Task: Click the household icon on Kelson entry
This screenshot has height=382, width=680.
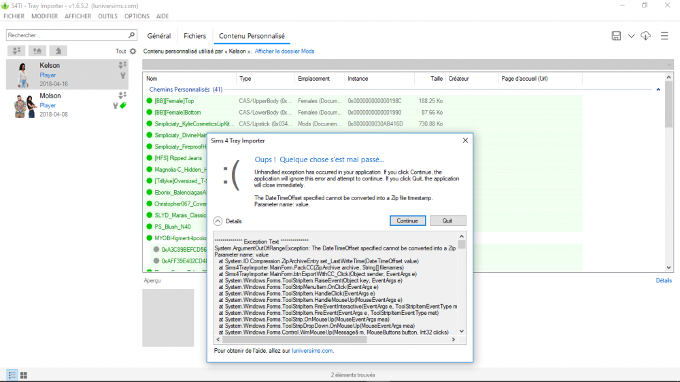Action: point(122,65)
